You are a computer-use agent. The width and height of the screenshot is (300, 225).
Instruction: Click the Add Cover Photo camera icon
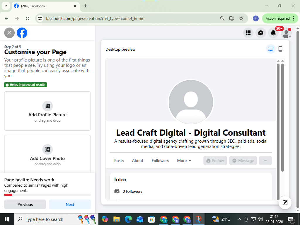[47, 149]
